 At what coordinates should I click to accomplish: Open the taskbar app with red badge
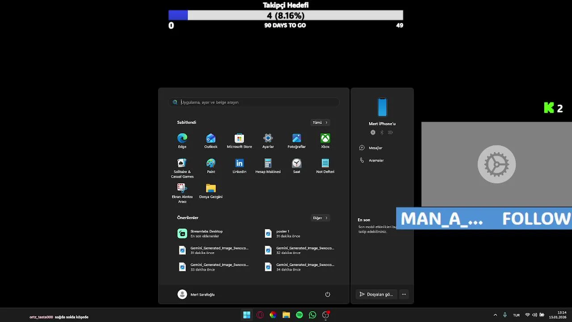click(326, 315)
